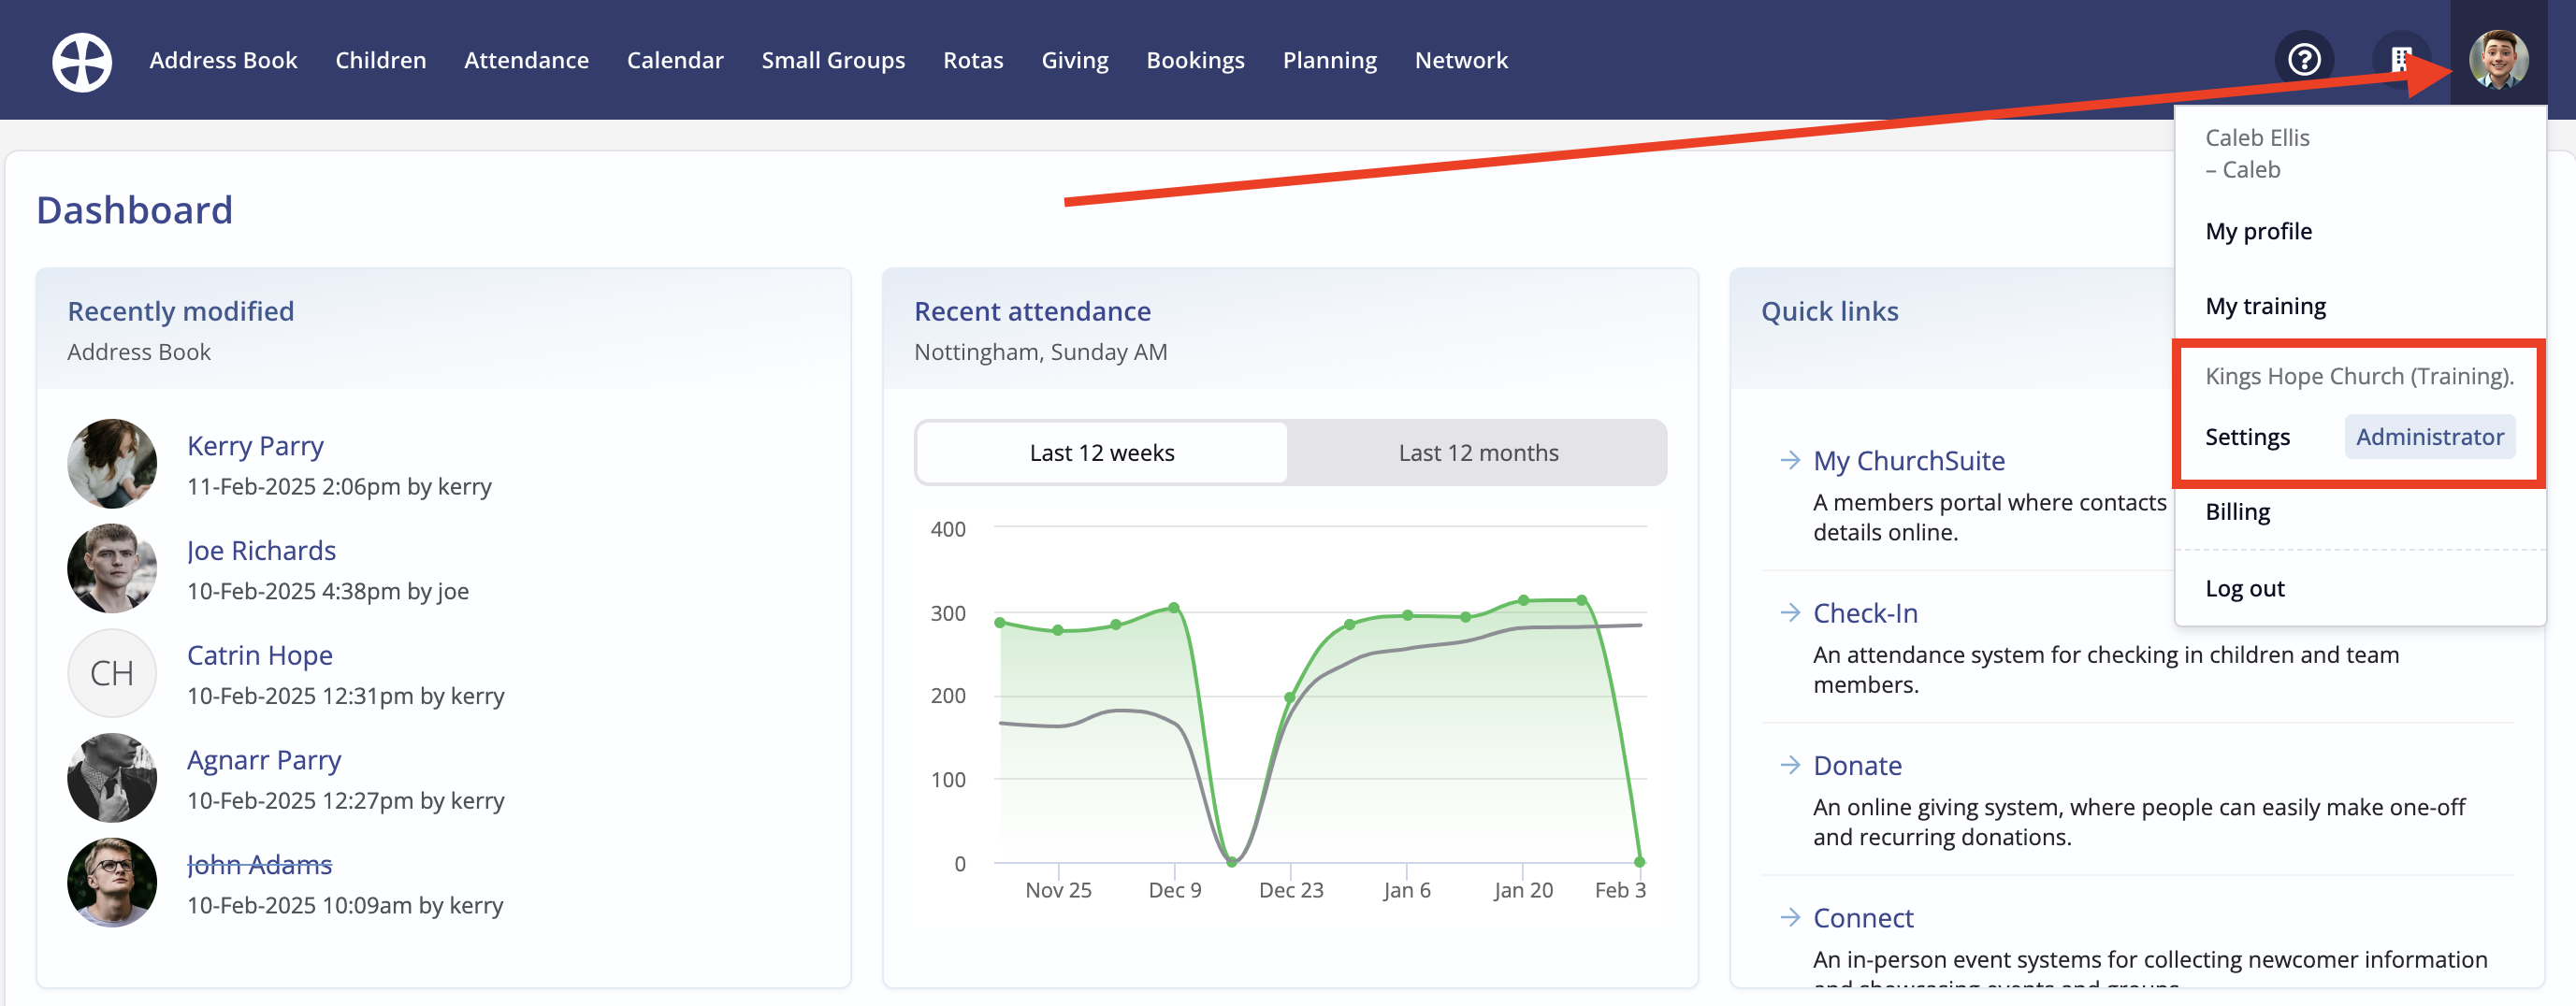
Task: Open Settings in user menu
Action: pyautogui.click(x=2247, y=437)
